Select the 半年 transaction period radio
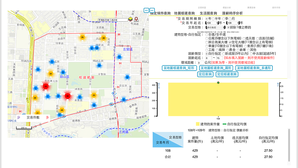This screenshot has height=168, width=298. (x=213, y=19)
